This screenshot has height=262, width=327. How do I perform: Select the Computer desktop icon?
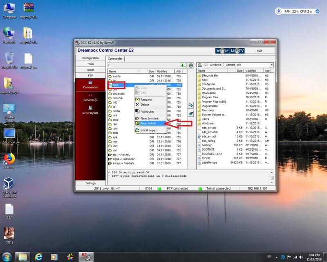(9, 11)
